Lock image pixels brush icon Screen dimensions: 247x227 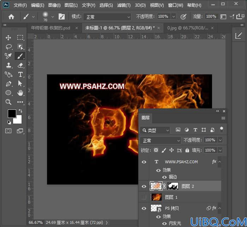point(164,150)
